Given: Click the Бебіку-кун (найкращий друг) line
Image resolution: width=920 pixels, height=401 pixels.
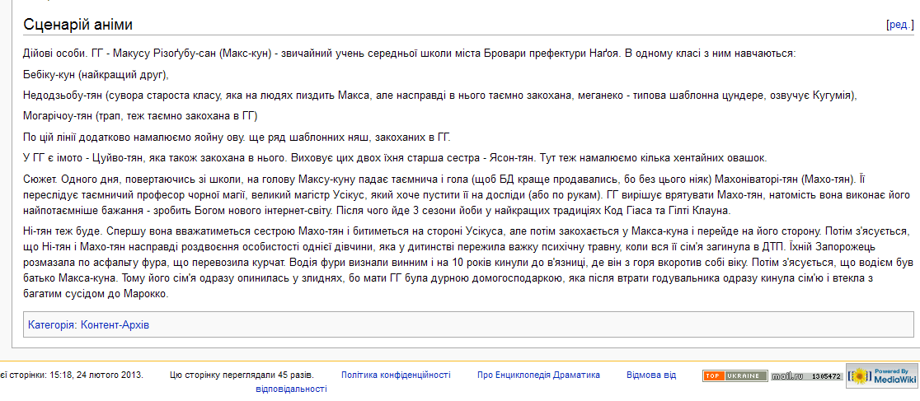Looking at the screenshot, I should [96, 75].
